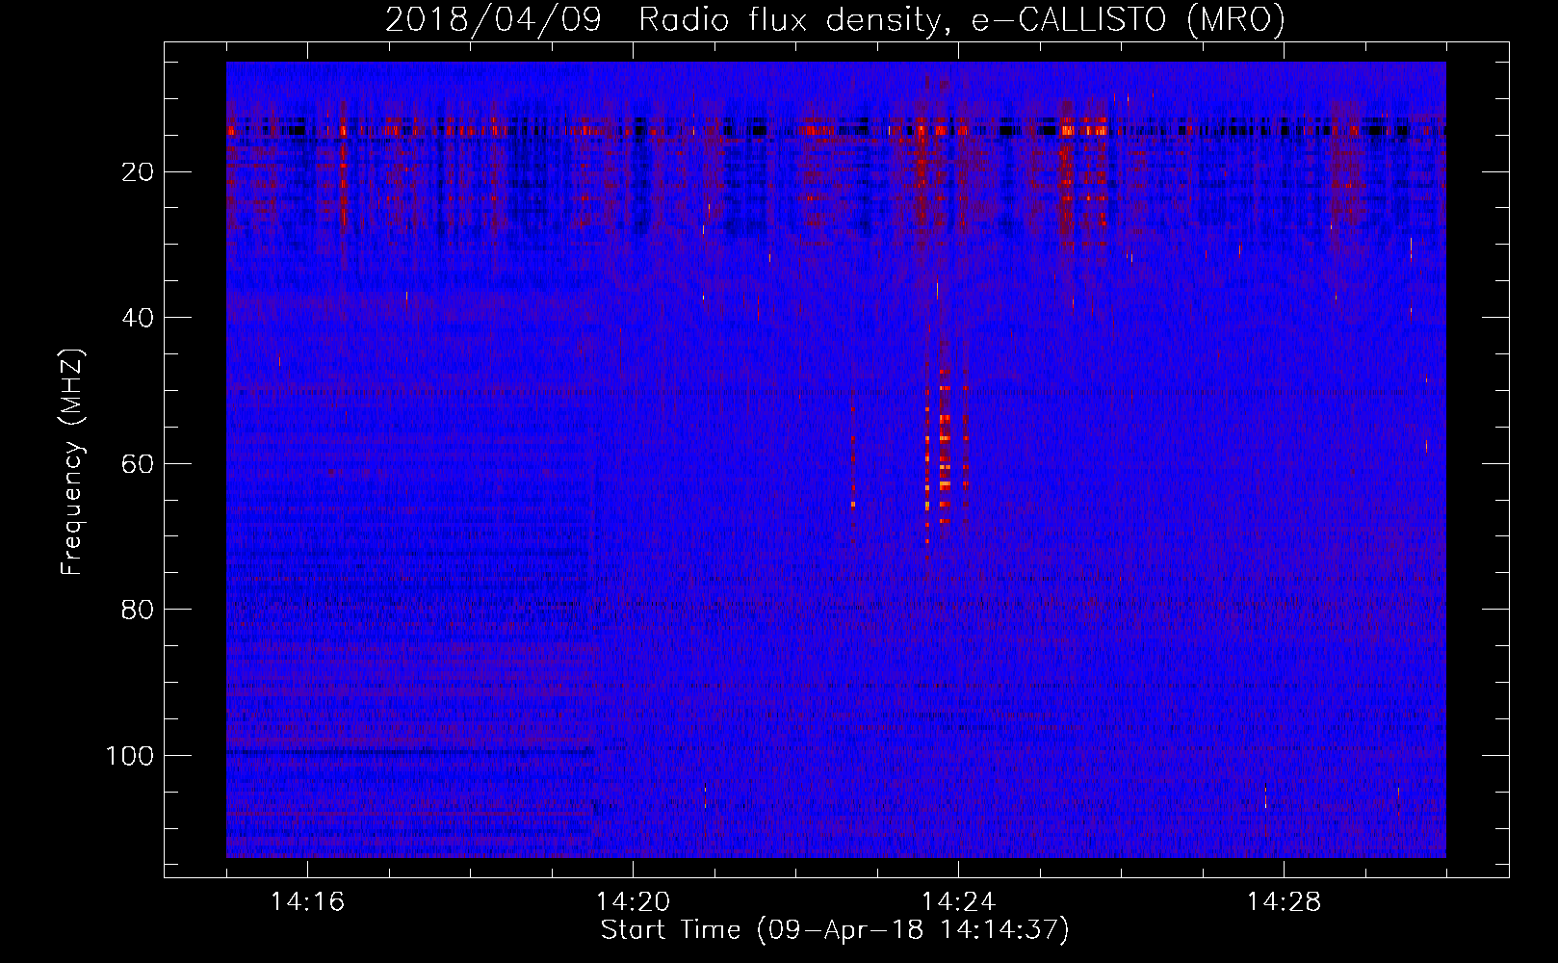Click the 'Frequency (MHZ)' axis label
The height and width of the screenshot is (963, 1558).
pyautogui.click(x=72, y=462)
